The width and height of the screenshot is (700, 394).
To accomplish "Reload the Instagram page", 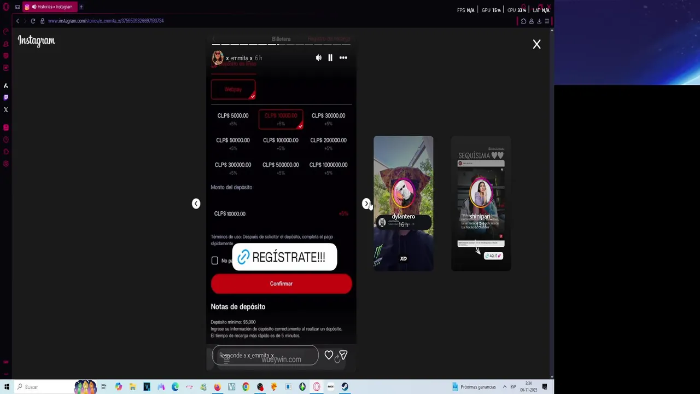I will [x=33, y=21].
